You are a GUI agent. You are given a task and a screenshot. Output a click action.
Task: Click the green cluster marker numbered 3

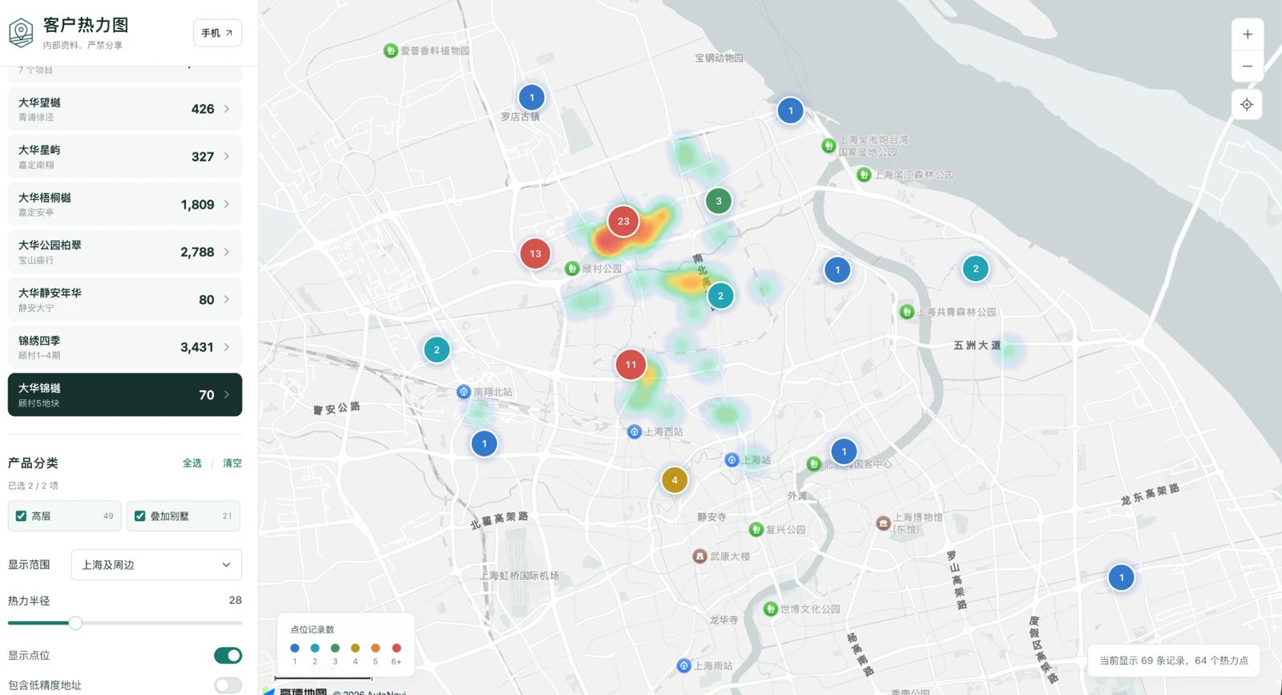[719, 201]
